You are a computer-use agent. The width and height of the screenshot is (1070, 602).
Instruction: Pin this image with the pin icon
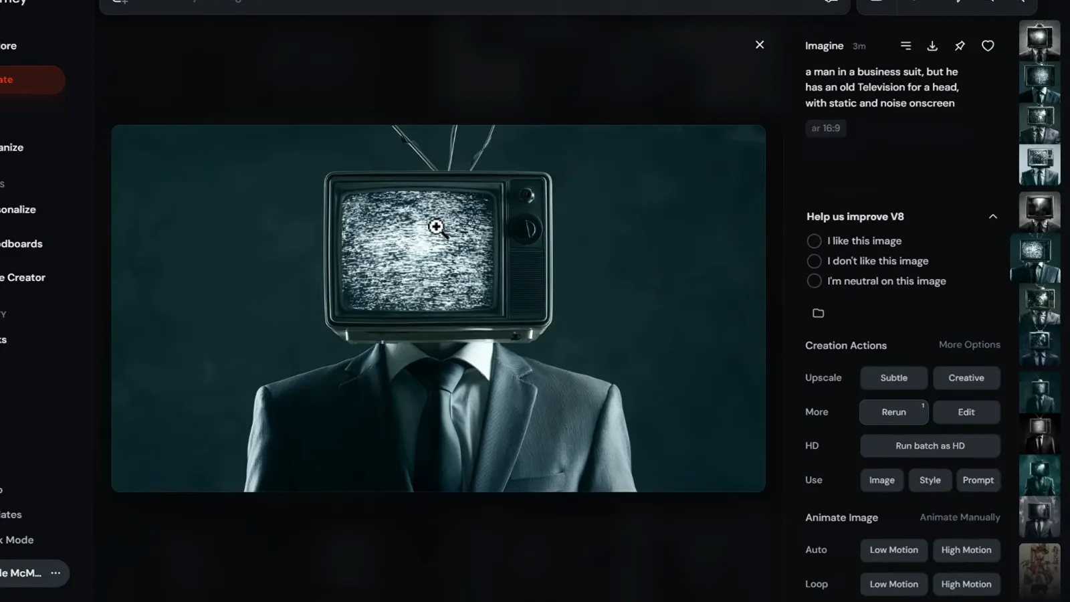tap(960, 45)
